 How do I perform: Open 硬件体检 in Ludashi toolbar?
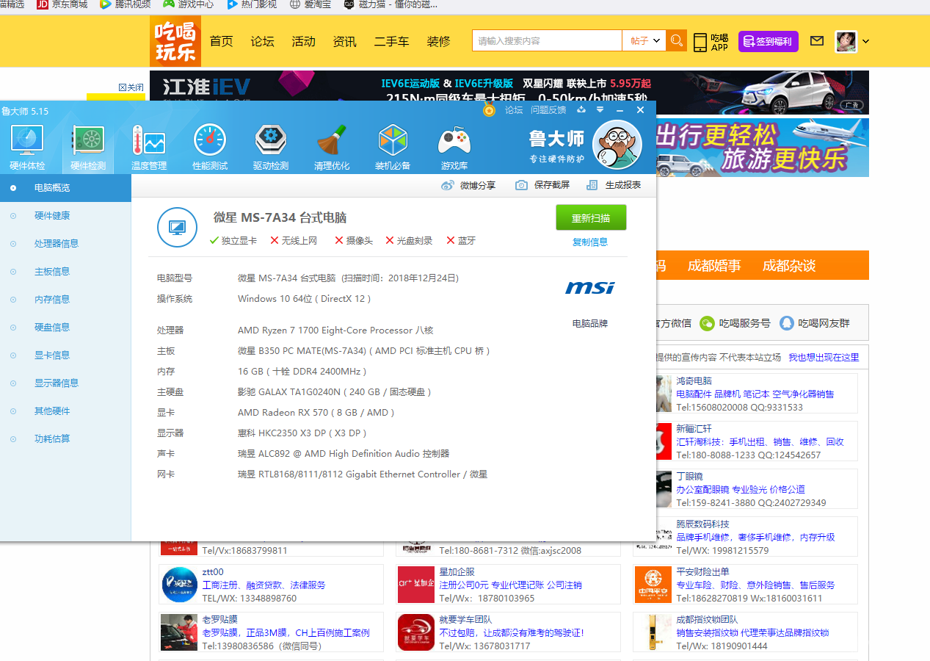[x=27, y=148]
